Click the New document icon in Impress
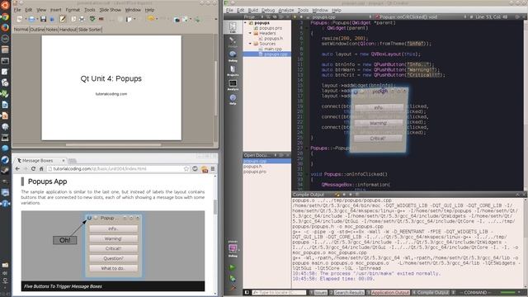 pyautogui.click(x=19, y=19)
